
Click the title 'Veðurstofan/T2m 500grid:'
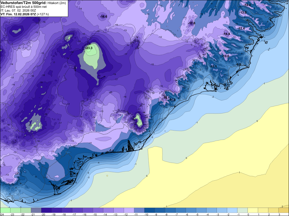click(23, 3)
